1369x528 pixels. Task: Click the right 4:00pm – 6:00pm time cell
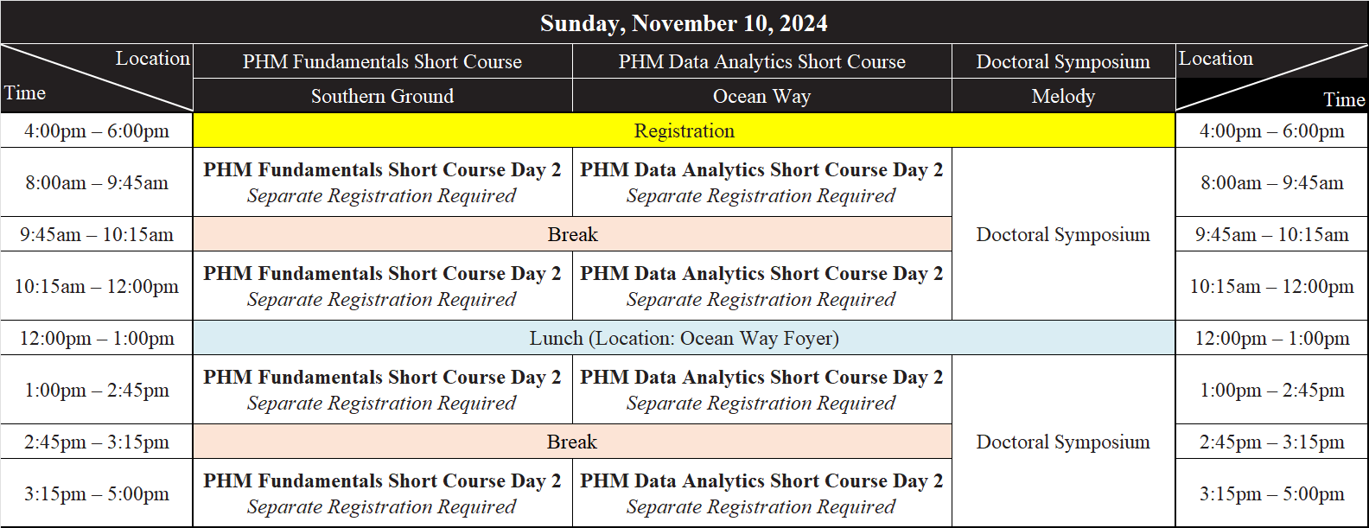1271,130
